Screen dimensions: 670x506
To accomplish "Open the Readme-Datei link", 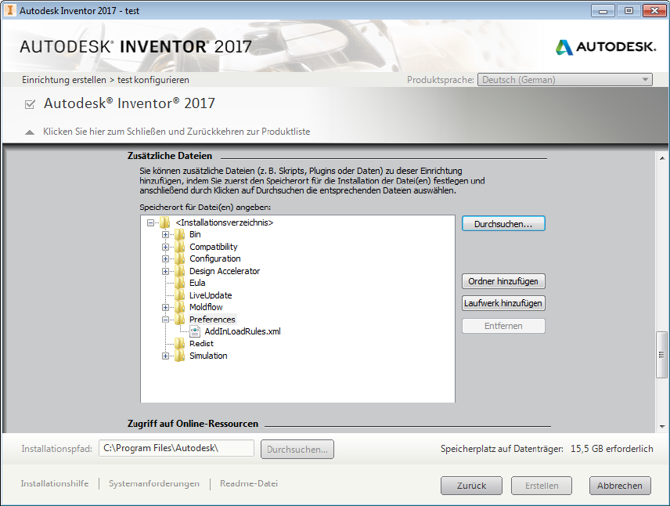I will pos(249,483).
